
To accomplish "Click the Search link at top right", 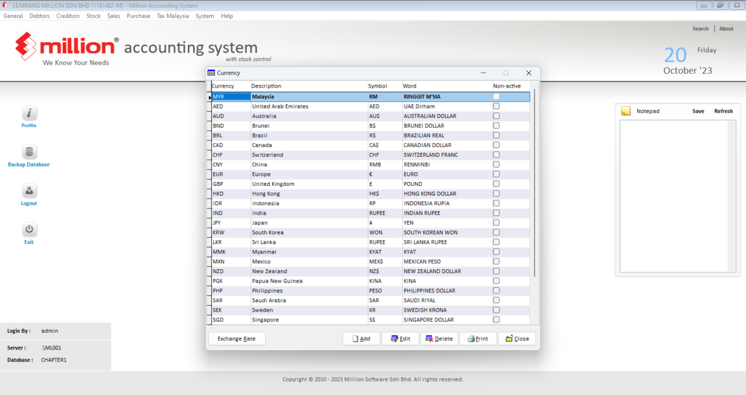I will [700, 29].
